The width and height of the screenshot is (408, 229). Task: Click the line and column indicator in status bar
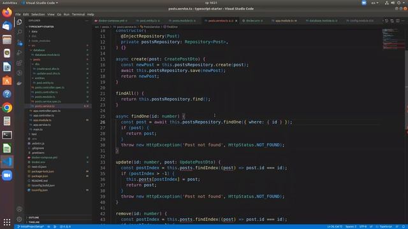(x=335, y=226)
